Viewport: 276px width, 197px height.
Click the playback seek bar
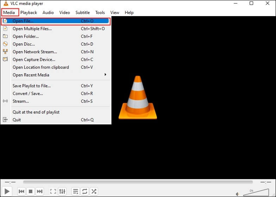[x=137, y=182]
